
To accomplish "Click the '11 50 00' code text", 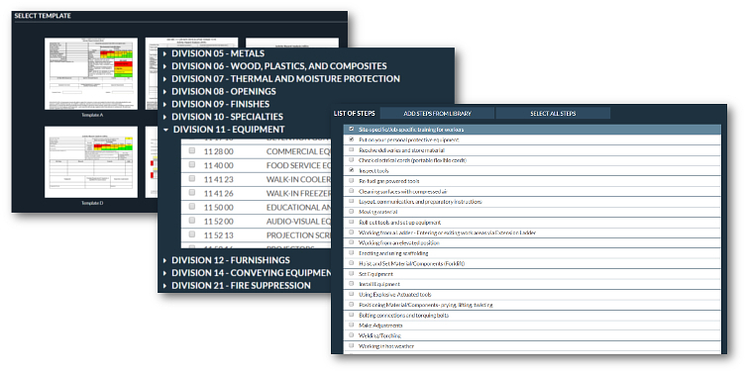I will (218, 207).
